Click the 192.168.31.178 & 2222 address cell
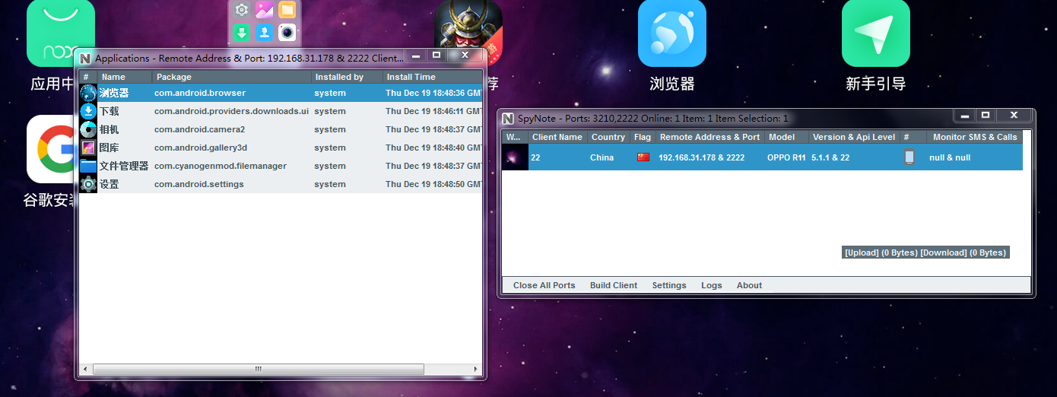 click(x=701, y=157)
